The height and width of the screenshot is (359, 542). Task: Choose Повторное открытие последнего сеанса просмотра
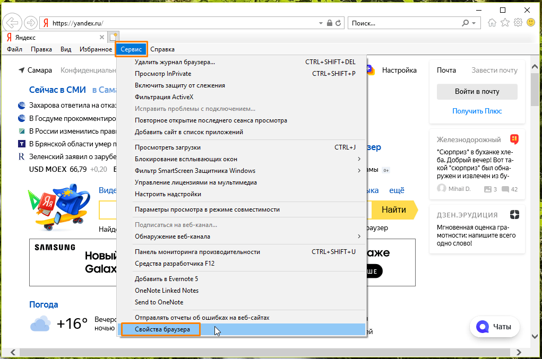click(242, 120)
